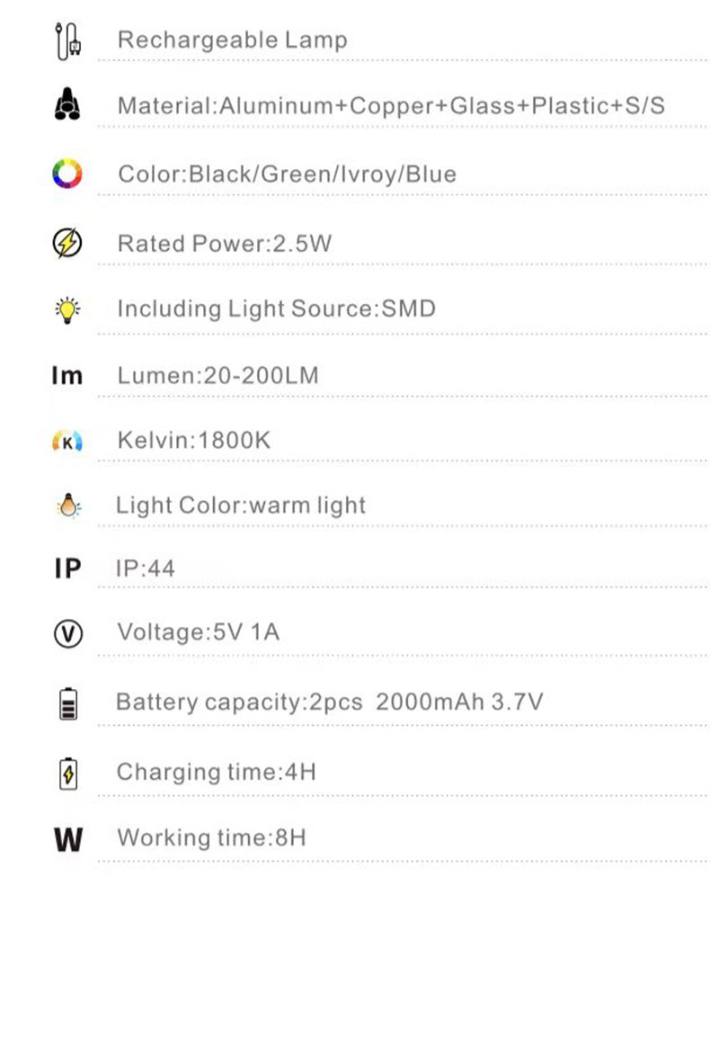Click the yellow light bulb source icon

coord(67,309)
